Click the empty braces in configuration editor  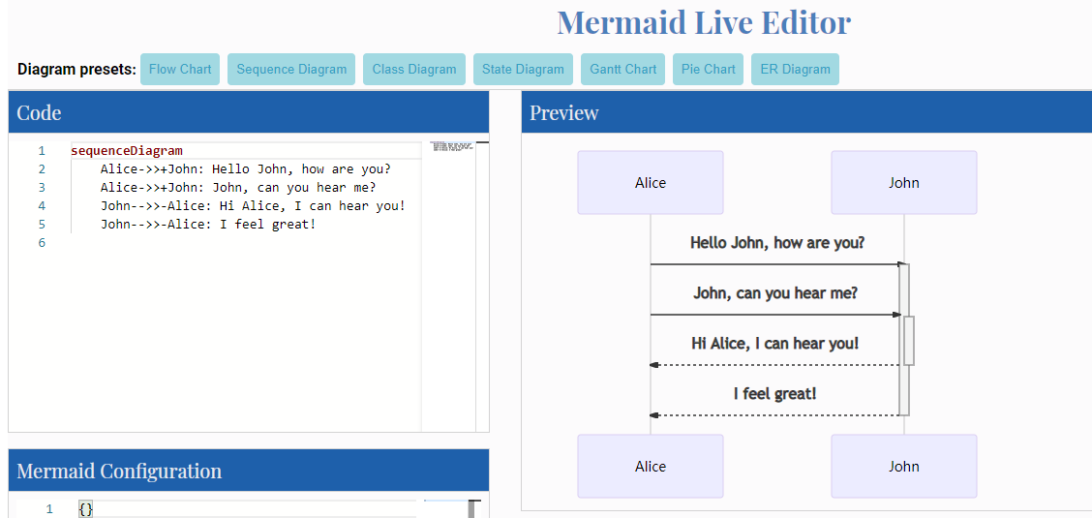coord(86,509)
